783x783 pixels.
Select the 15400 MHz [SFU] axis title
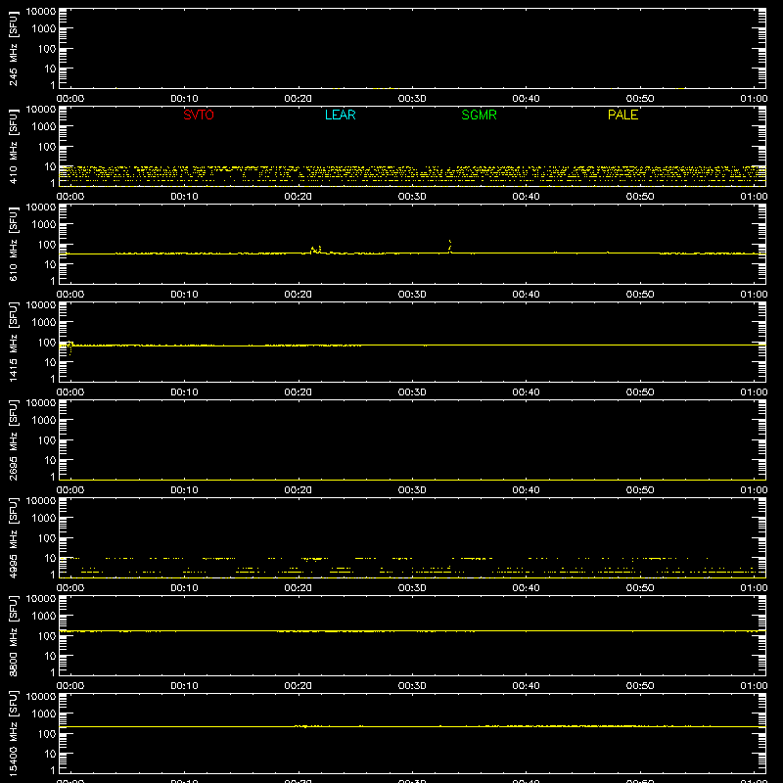pos(14,734)
